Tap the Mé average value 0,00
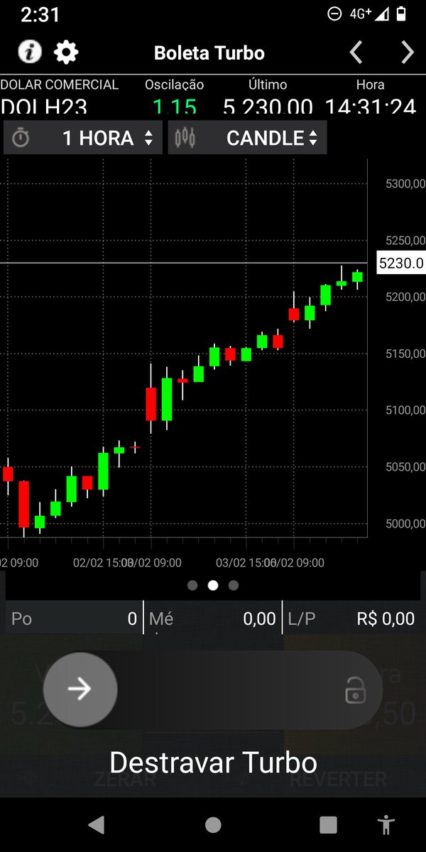 [x=259, y=619]
